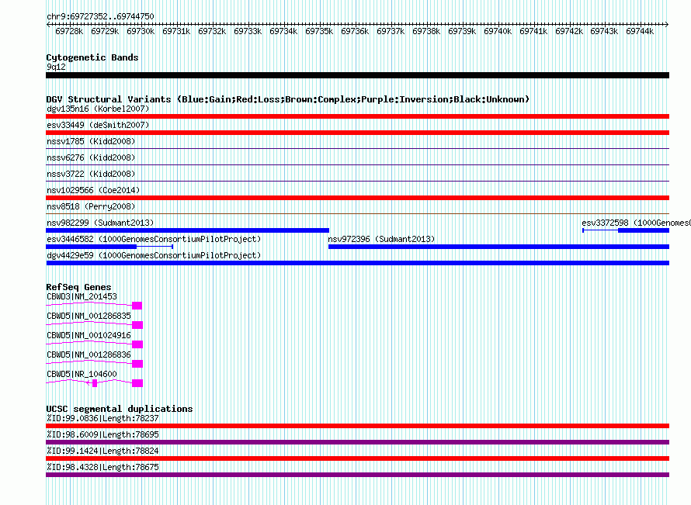Open esv3372598 variant label at right edge
This screenshot has height=505, width=691.
636,223
